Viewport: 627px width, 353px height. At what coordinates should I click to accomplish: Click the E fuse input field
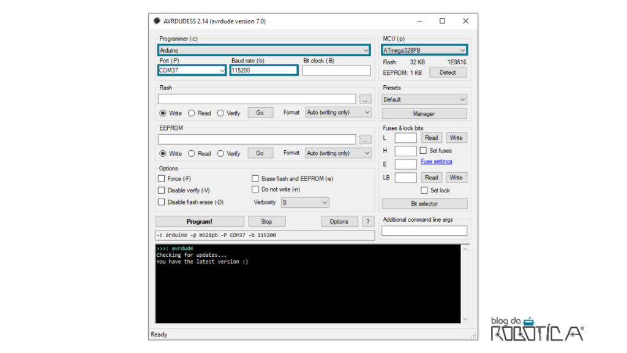pyautogui.click(x=406, y=164)
